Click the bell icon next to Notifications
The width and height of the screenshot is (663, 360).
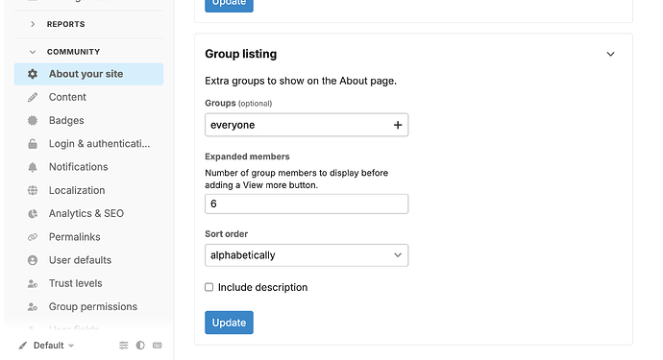point(33,167)
